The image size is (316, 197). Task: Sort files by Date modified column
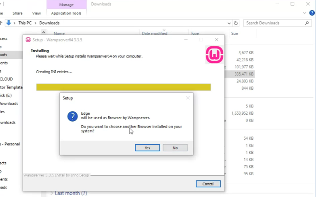pyautogui.click(x=155, y=34)
